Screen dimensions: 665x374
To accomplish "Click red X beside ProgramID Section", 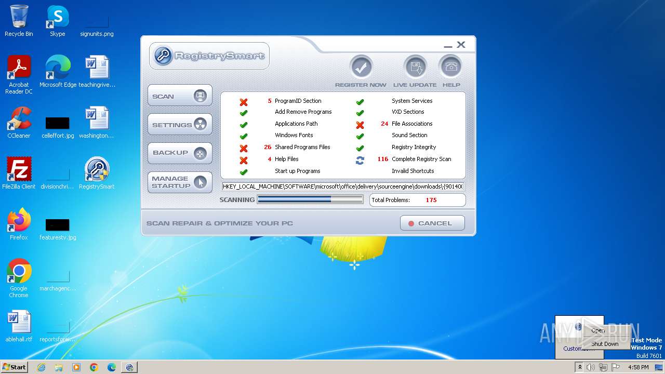I will pos(243,102).
